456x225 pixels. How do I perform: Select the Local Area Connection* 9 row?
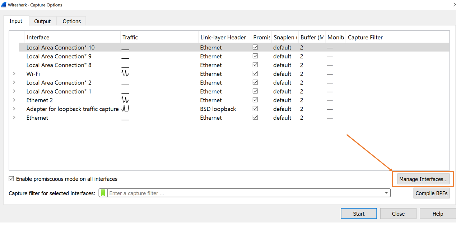coord(234,56)
